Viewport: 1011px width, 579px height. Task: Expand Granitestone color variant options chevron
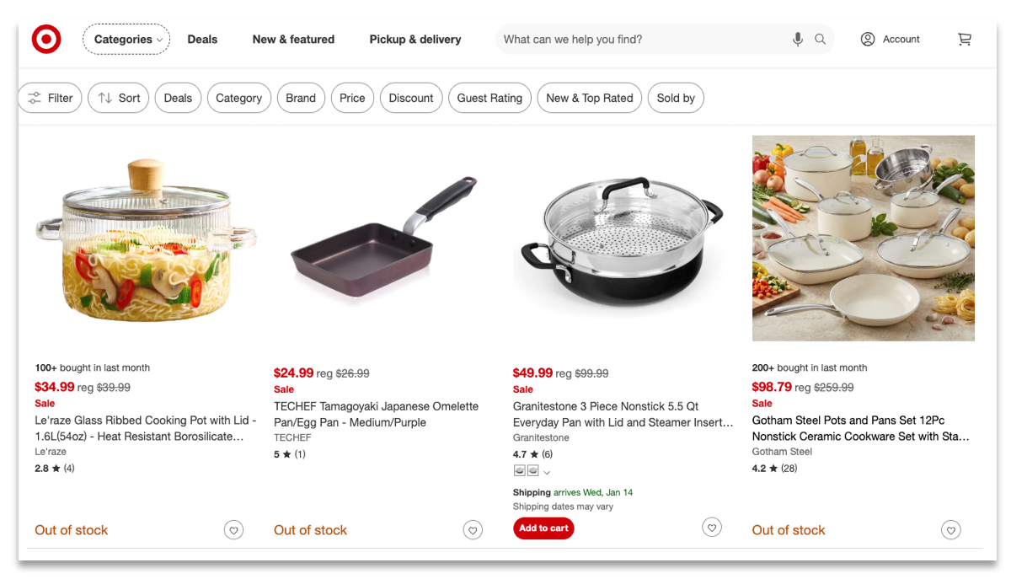547,472
